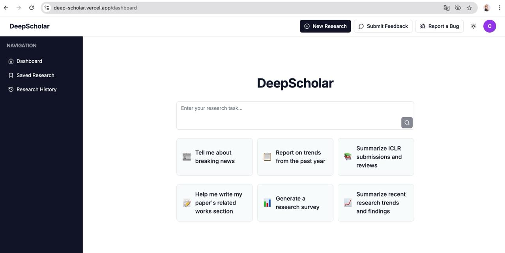Open Submit Feedback dialog
This screenshot has height=253, width=505.
pos(383,26)
